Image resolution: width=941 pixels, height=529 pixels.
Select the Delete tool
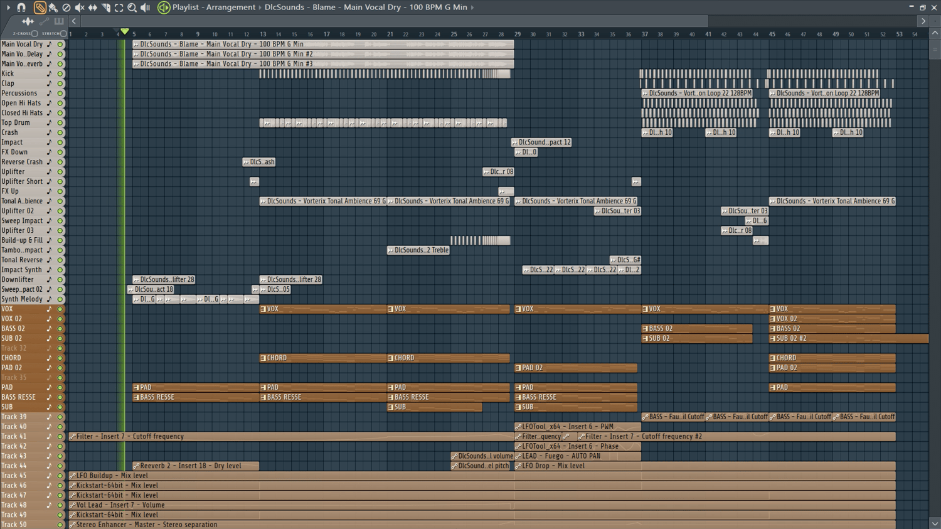[x=66, y=8]
